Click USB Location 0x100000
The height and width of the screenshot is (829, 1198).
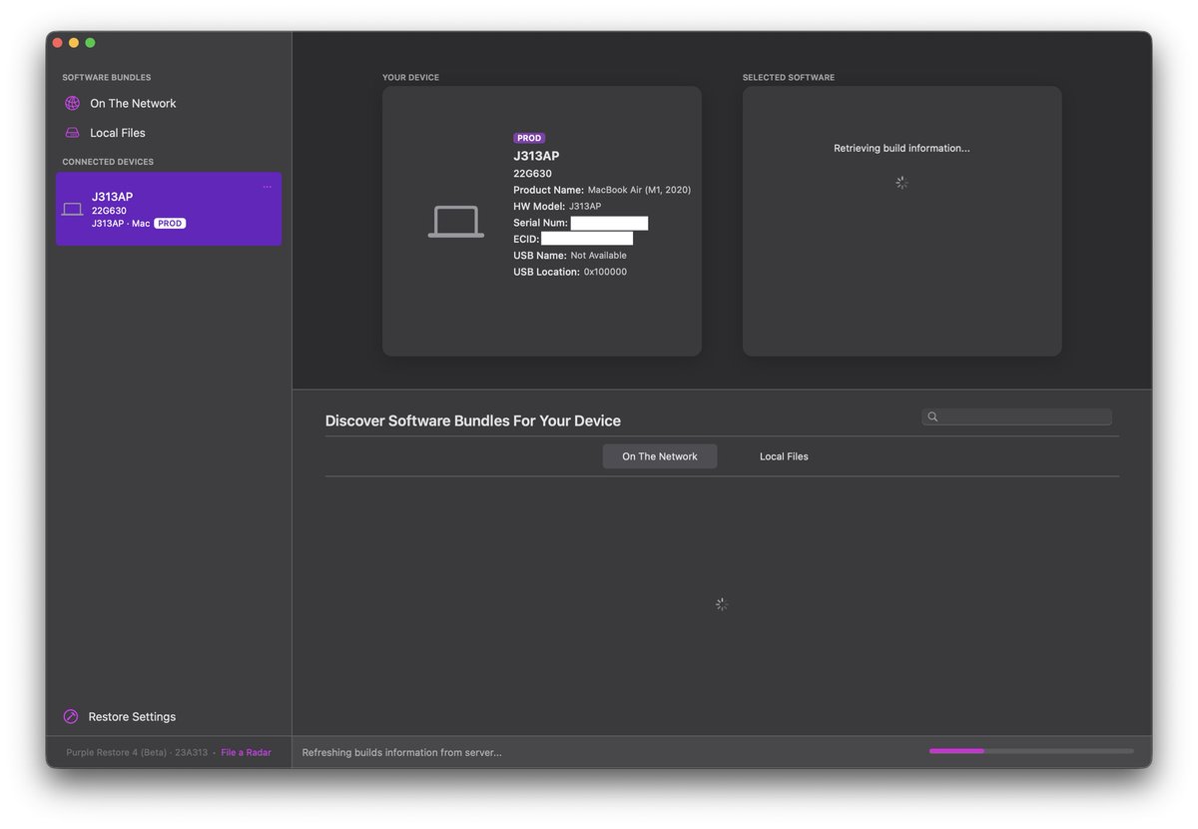tap(570, 272)
